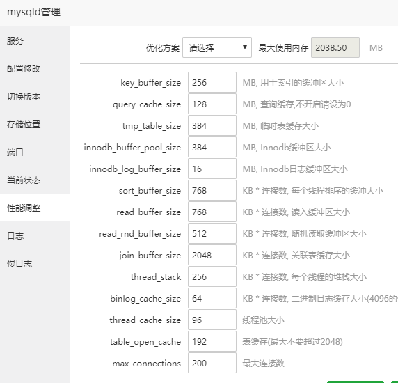This screenshot has height=383, width=398.
Task: Go to 存储位置 tab
Action: 35,125
